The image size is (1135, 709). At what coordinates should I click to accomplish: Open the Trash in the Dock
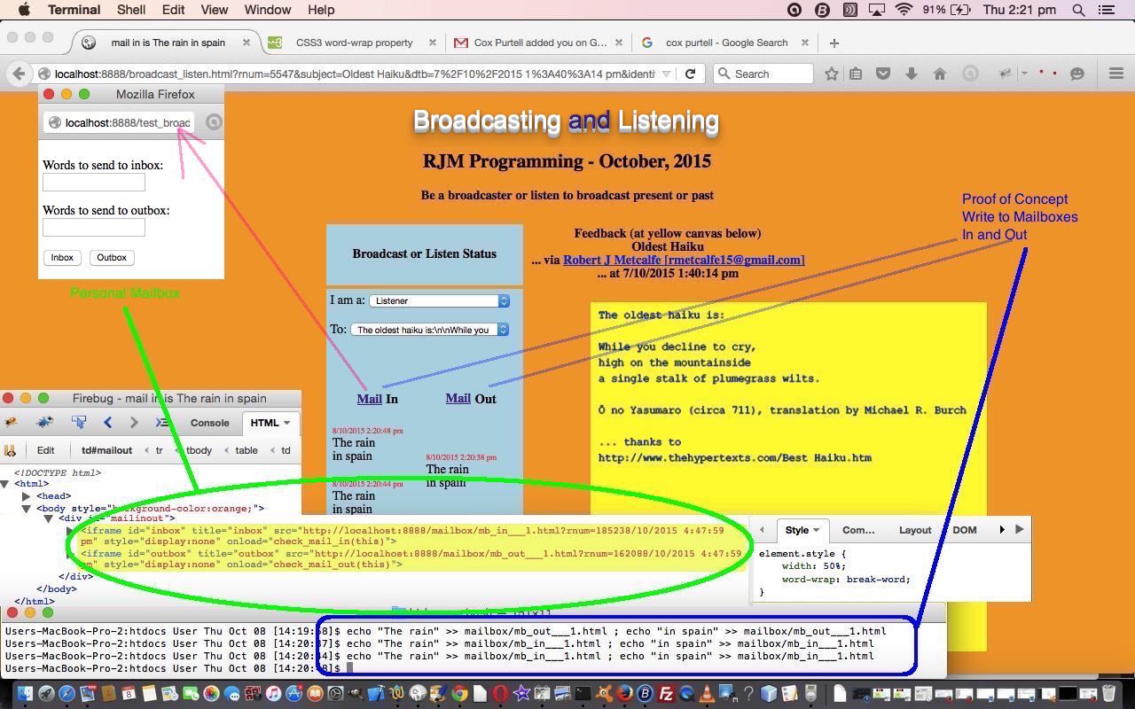(x=1109, y=694)
